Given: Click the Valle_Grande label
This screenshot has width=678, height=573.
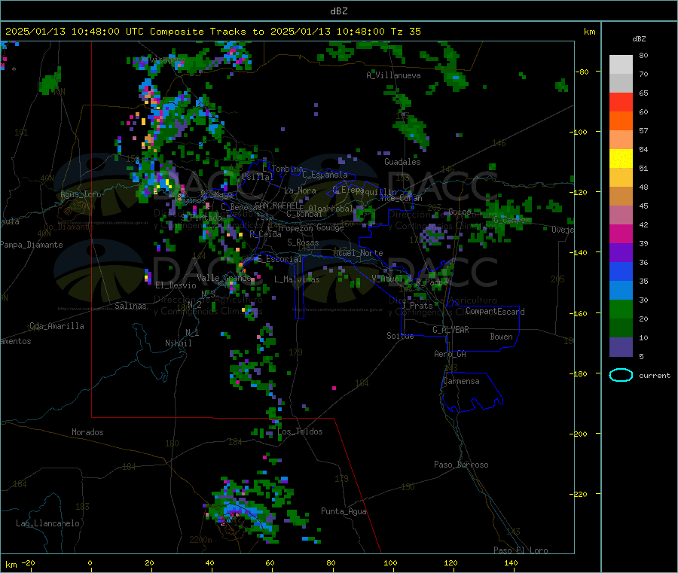Looking at the screenshot, I should coord(224,278).
